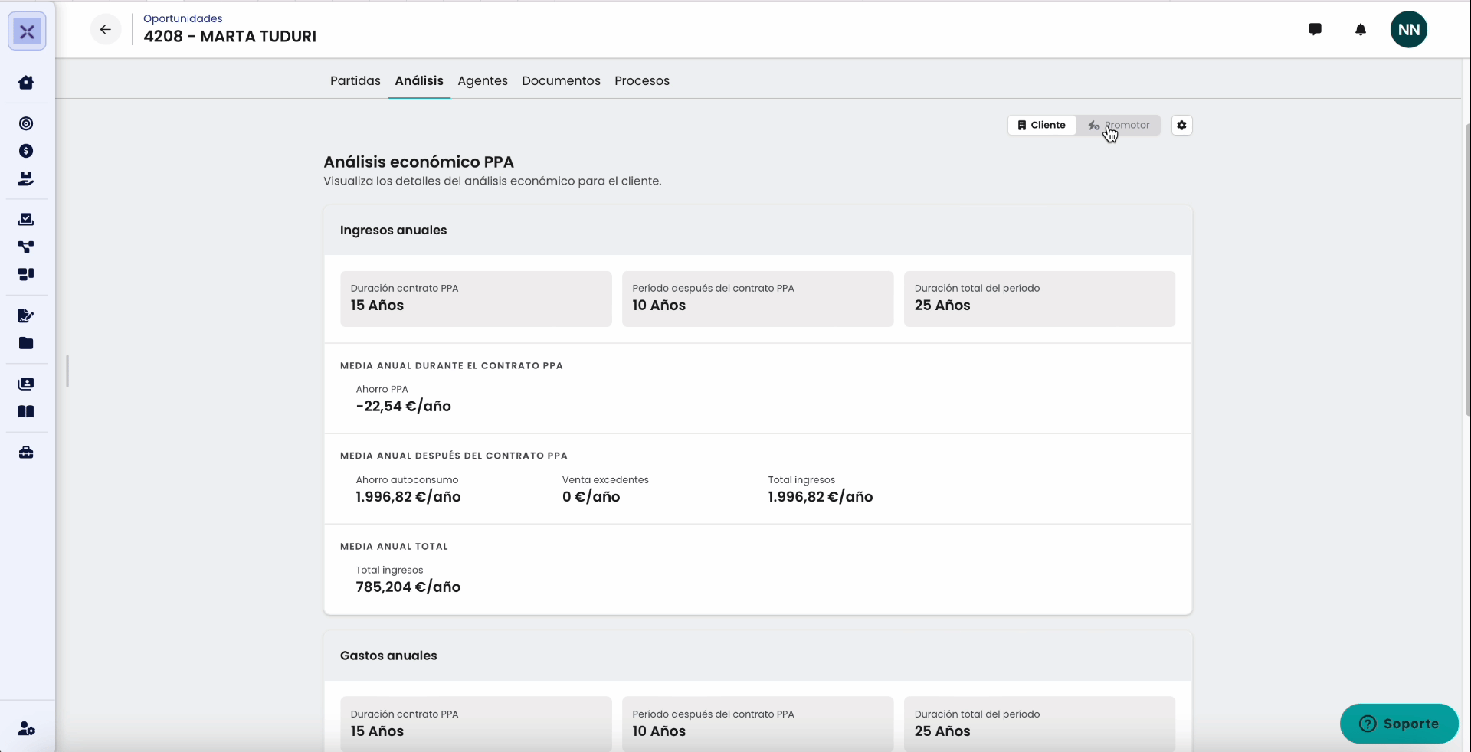Click the Ahorro PPA value -22,54 €/año
The width and height of the screenshot is (1471, 752).
pos(404,406)
